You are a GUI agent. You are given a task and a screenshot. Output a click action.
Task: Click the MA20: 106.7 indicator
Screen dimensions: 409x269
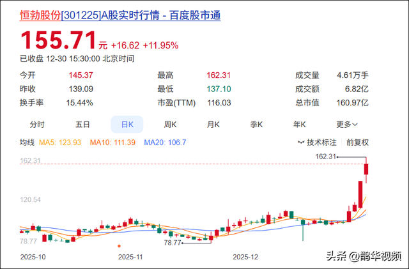click(x=165, y=142)
